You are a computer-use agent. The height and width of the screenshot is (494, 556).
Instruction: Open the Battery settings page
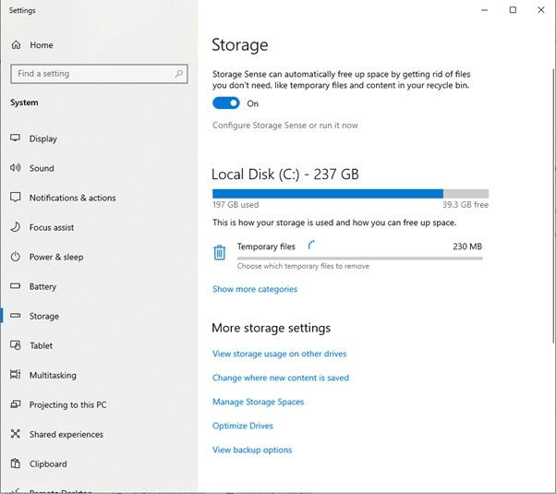pos(42,286)
